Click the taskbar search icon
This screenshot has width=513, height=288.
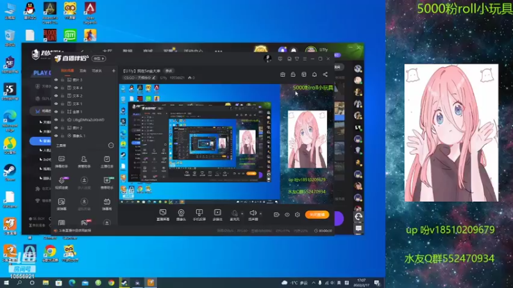[x=19, y=283]
